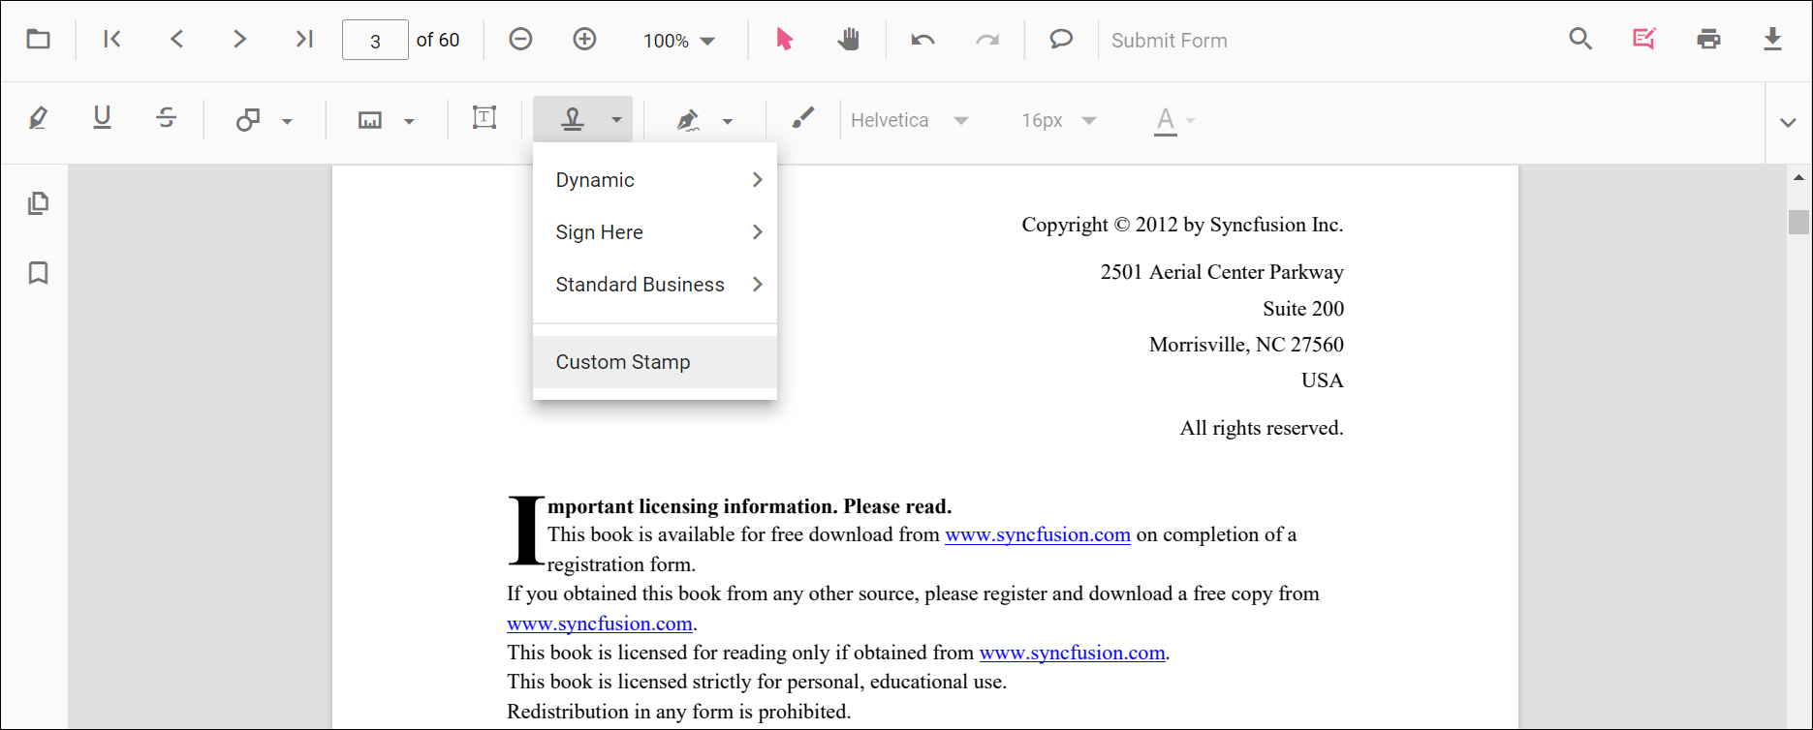Click the add comment icon
Viewport: 1813px width, 730px height.
pos(1061,40)
